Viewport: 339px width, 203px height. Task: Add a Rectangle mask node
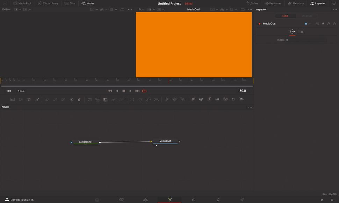click(x=132, y=99)
